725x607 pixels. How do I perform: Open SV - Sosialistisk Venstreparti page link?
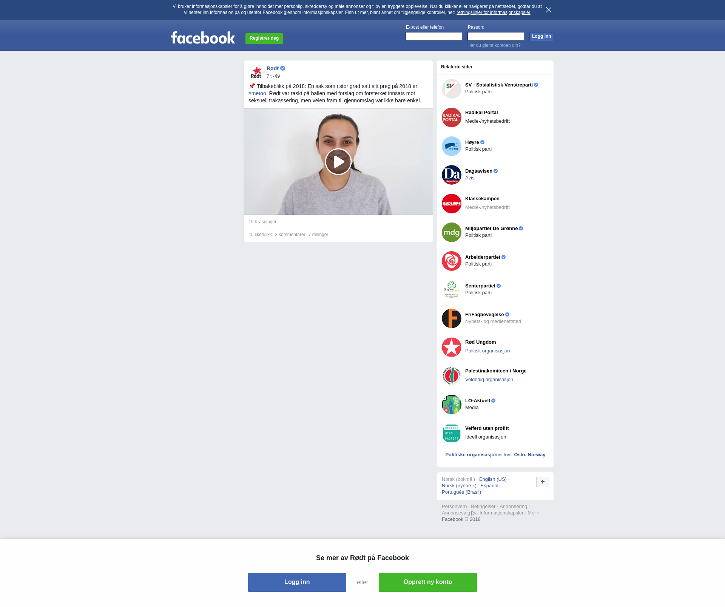499,85
